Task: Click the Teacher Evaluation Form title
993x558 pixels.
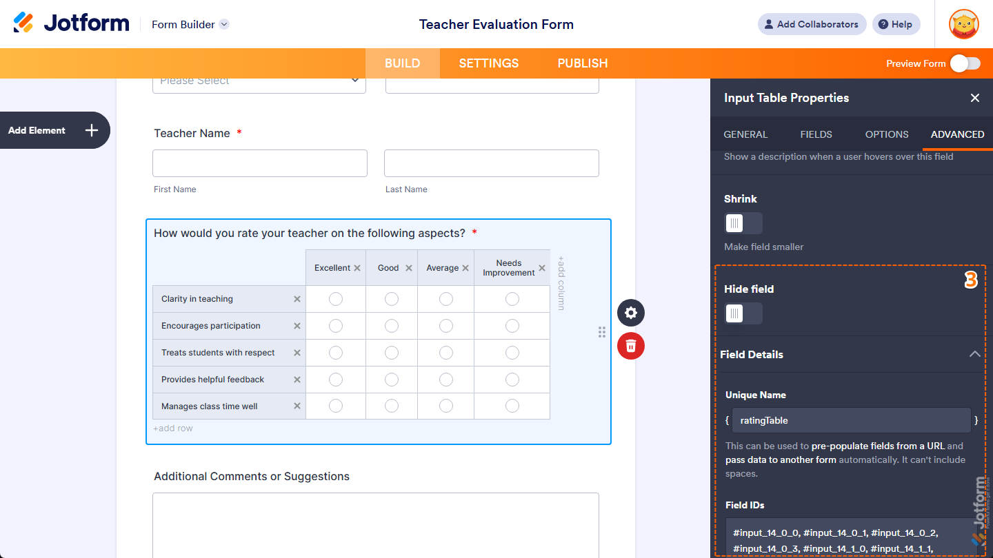Action: pyautogui.click(x=496, y=24)
